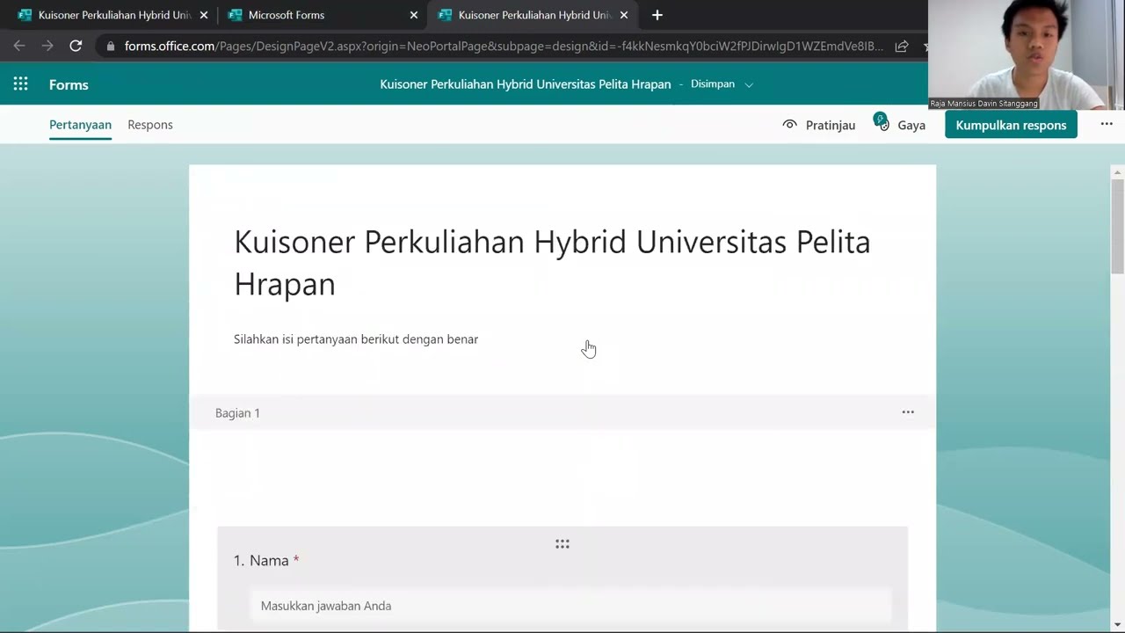Image resolution: width=1125 pixels, height=633 pixels.
Task: Open the Bagian 1 section options menu
Action: 908,411
